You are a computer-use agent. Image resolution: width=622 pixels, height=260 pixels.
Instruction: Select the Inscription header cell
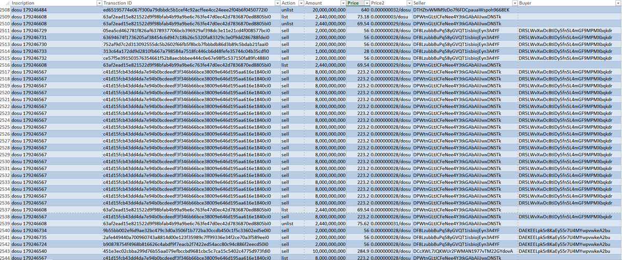56,3
